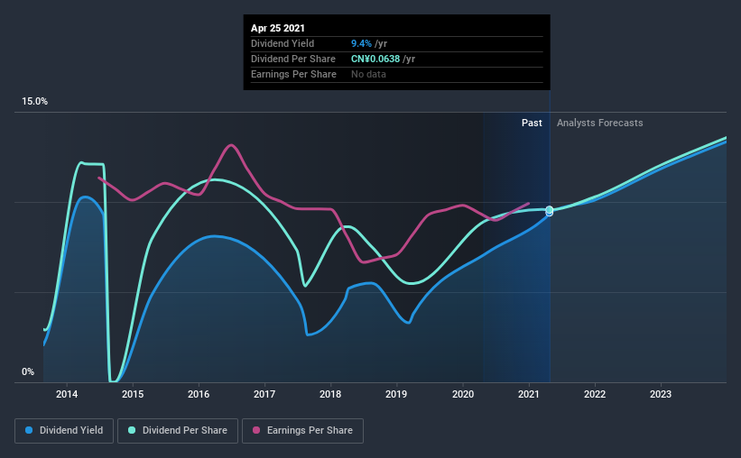Click the 0% y-axis label
The width and height of the screenshot is (741, 458).
coord(28,372)
